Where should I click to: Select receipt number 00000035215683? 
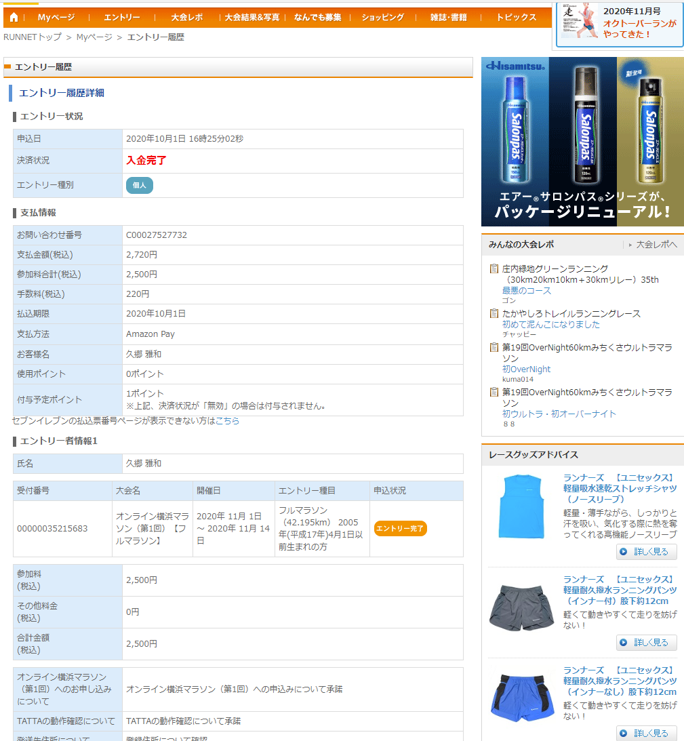[52, 528]
